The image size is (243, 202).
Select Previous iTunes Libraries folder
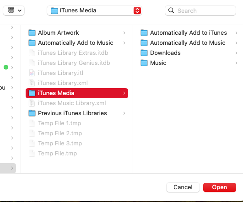77,113
